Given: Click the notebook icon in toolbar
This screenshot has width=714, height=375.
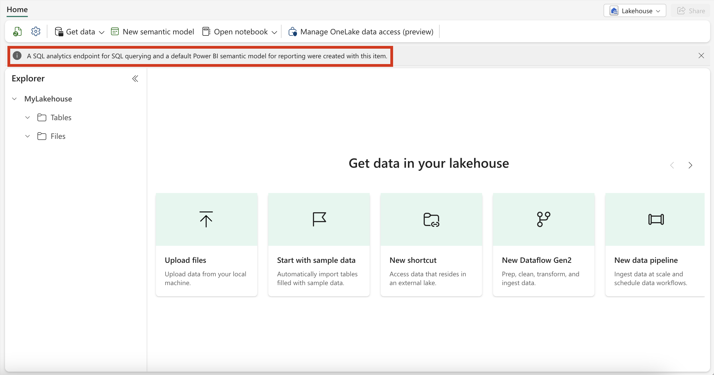Looking at the screenshot, I should [206, 32].
